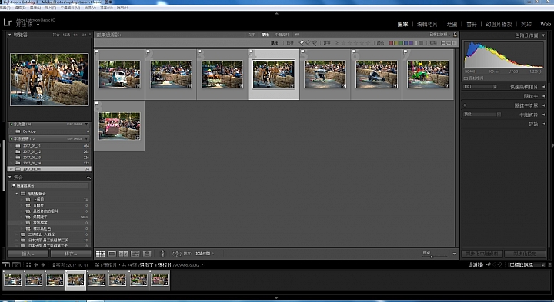Open Survey view in the toolbar
The width and height of the screenshot is (554, 302).
(x=135, y=254)
